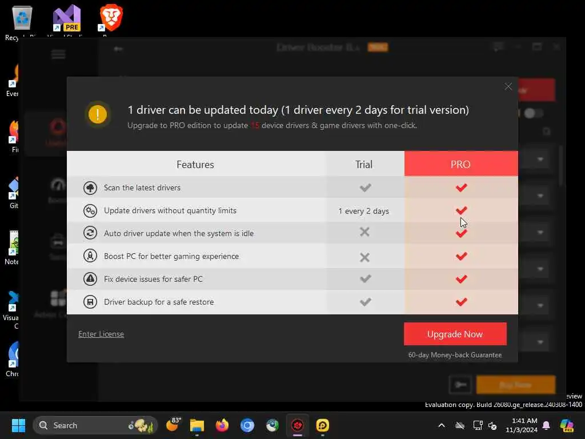585x439 pixels.
Task: Click PRO red checkmark for Fix device issues
Action: [x=462, y=279]
